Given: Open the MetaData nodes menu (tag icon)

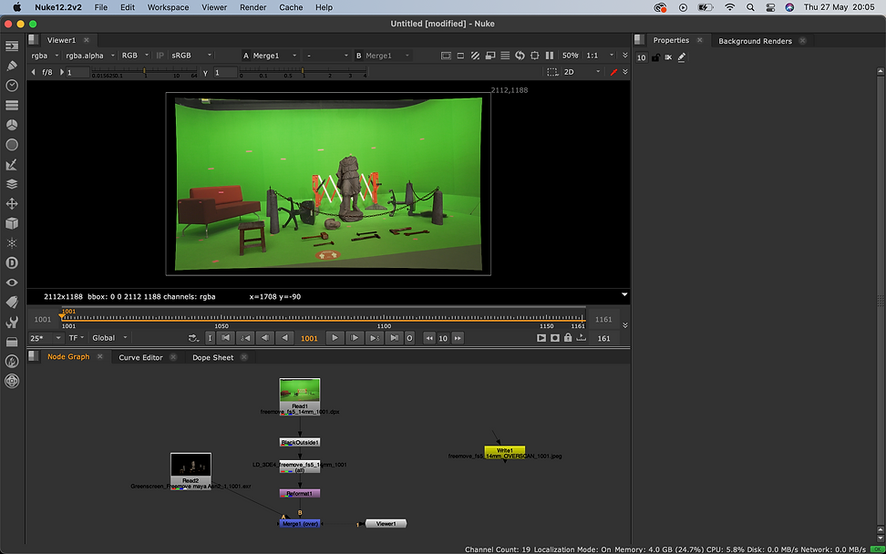Looking at the screenshot, I should pos(11,303).
